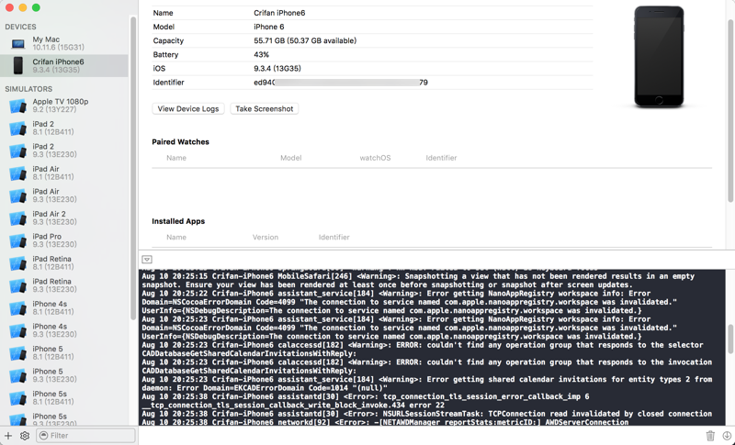Viewport: 735px width, 445px height.
Task: Select iPhone 4s 9.3 (13E230) simulator
Action: (x=63, y=330)
